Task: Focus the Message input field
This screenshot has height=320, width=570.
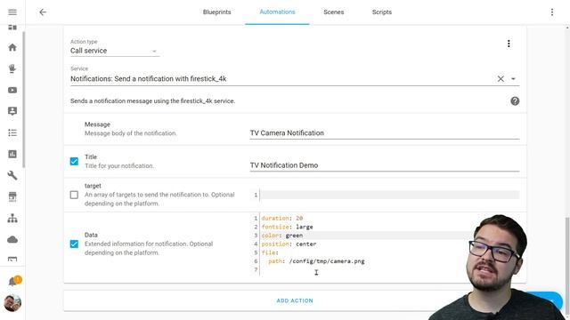Action: pos(384,133)
